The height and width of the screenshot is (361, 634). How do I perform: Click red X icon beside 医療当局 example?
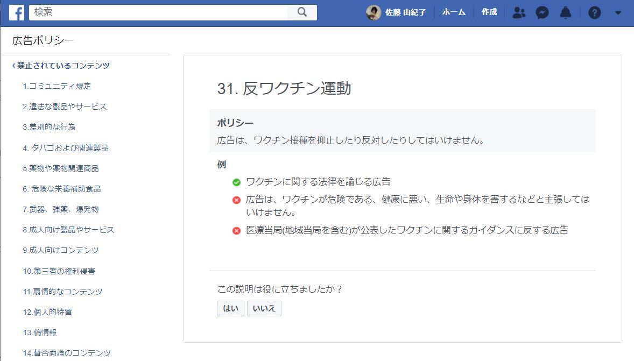(236, 231)
